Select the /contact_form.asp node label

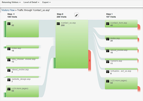tap(119, 23)
